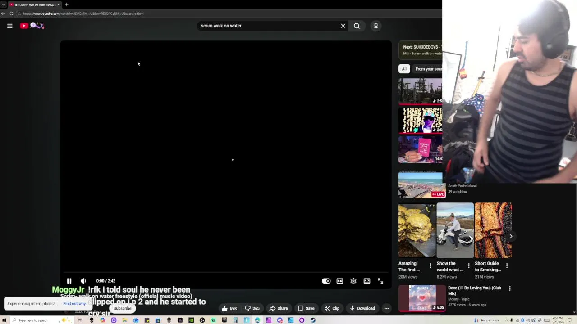Seek on the video progress bar
The height and width of the screenshot is (324, 577).
[226, 272]
